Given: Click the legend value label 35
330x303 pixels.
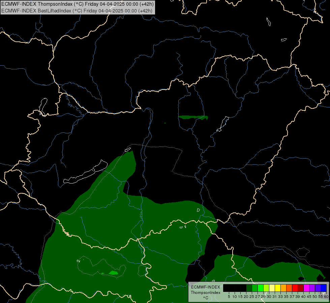Looking at the screenshot, I should pos(286,297).
